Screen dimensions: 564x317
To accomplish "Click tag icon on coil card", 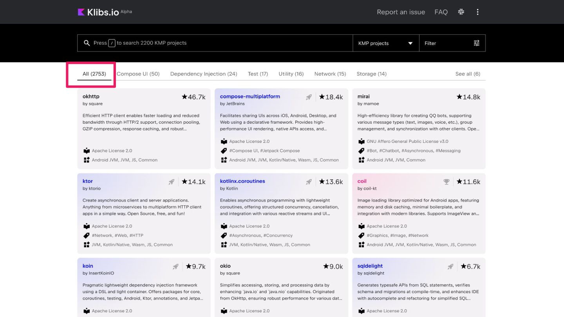I will pos(362,236).
